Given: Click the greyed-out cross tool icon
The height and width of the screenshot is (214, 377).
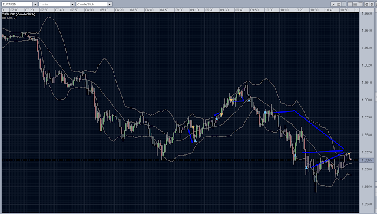Looking at the screenshot, I should (344, 4).
